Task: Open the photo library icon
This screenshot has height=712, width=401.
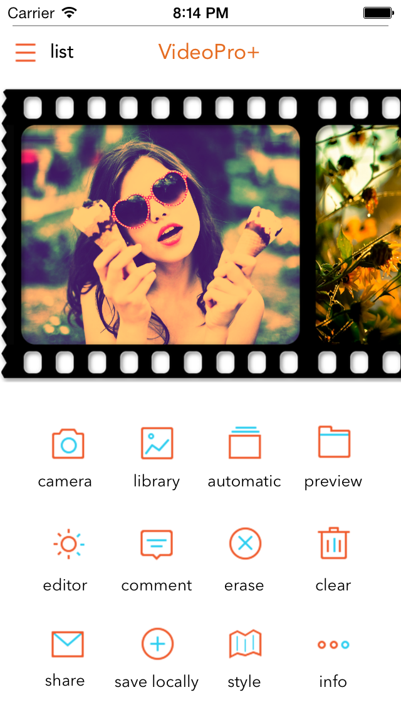Action: (x=157, y=443)
